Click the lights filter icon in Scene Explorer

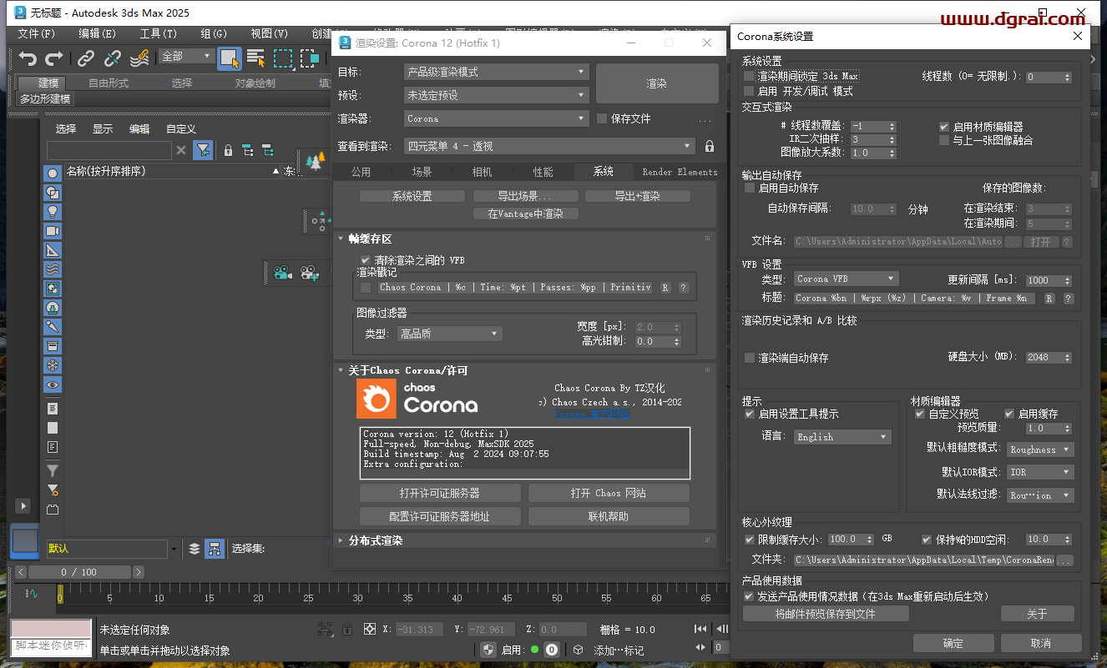tap(52, 212)
